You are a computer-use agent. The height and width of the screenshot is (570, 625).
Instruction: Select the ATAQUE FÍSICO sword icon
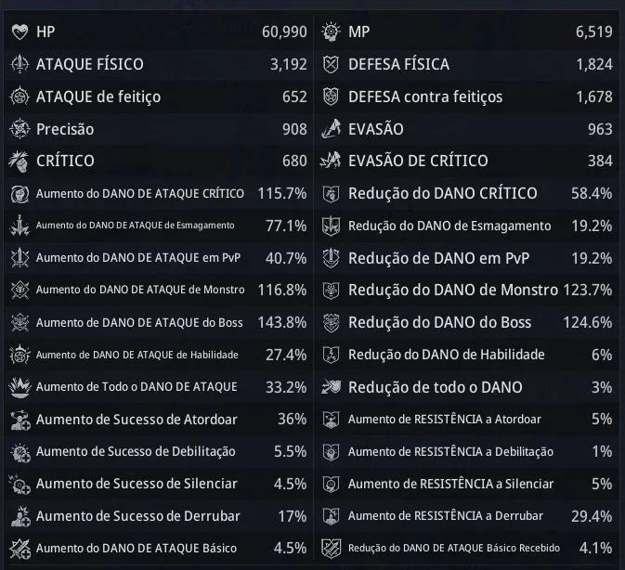coord(20,64)
